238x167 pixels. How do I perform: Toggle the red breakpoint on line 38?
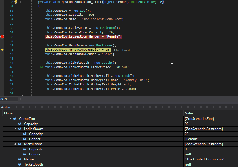[x=2, y=37]
